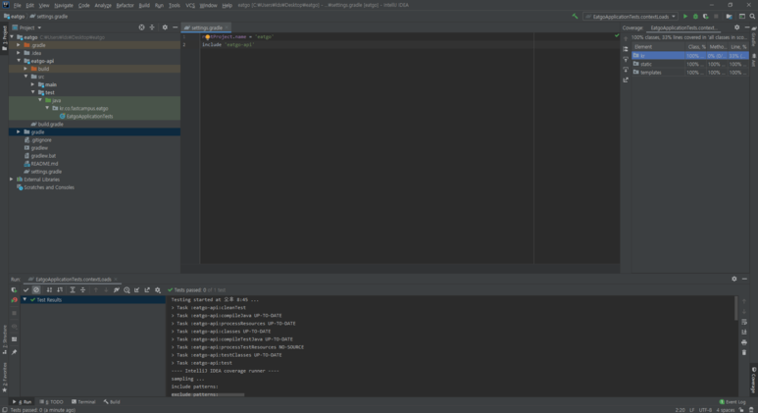
Task: Open Coverage panel settings gear
Action: tap(734, 27)
